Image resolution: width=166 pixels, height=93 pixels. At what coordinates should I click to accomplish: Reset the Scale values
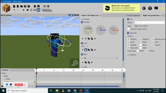(83, 50)
